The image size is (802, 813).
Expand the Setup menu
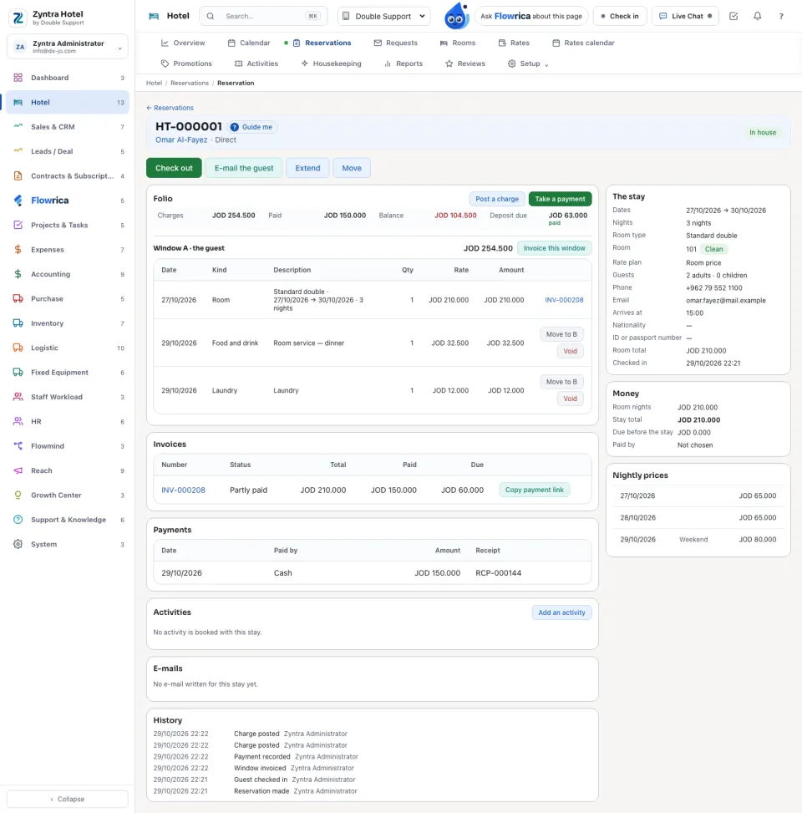click(528, 64)
